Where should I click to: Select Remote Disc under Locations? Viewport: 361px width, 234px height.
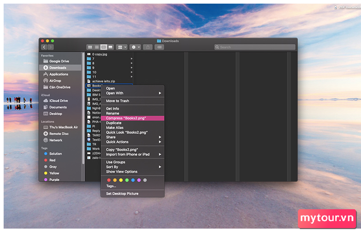tap(59, 133)
